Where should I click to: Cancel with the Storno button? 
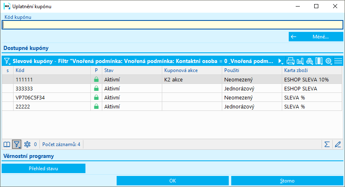coord(287,180)
